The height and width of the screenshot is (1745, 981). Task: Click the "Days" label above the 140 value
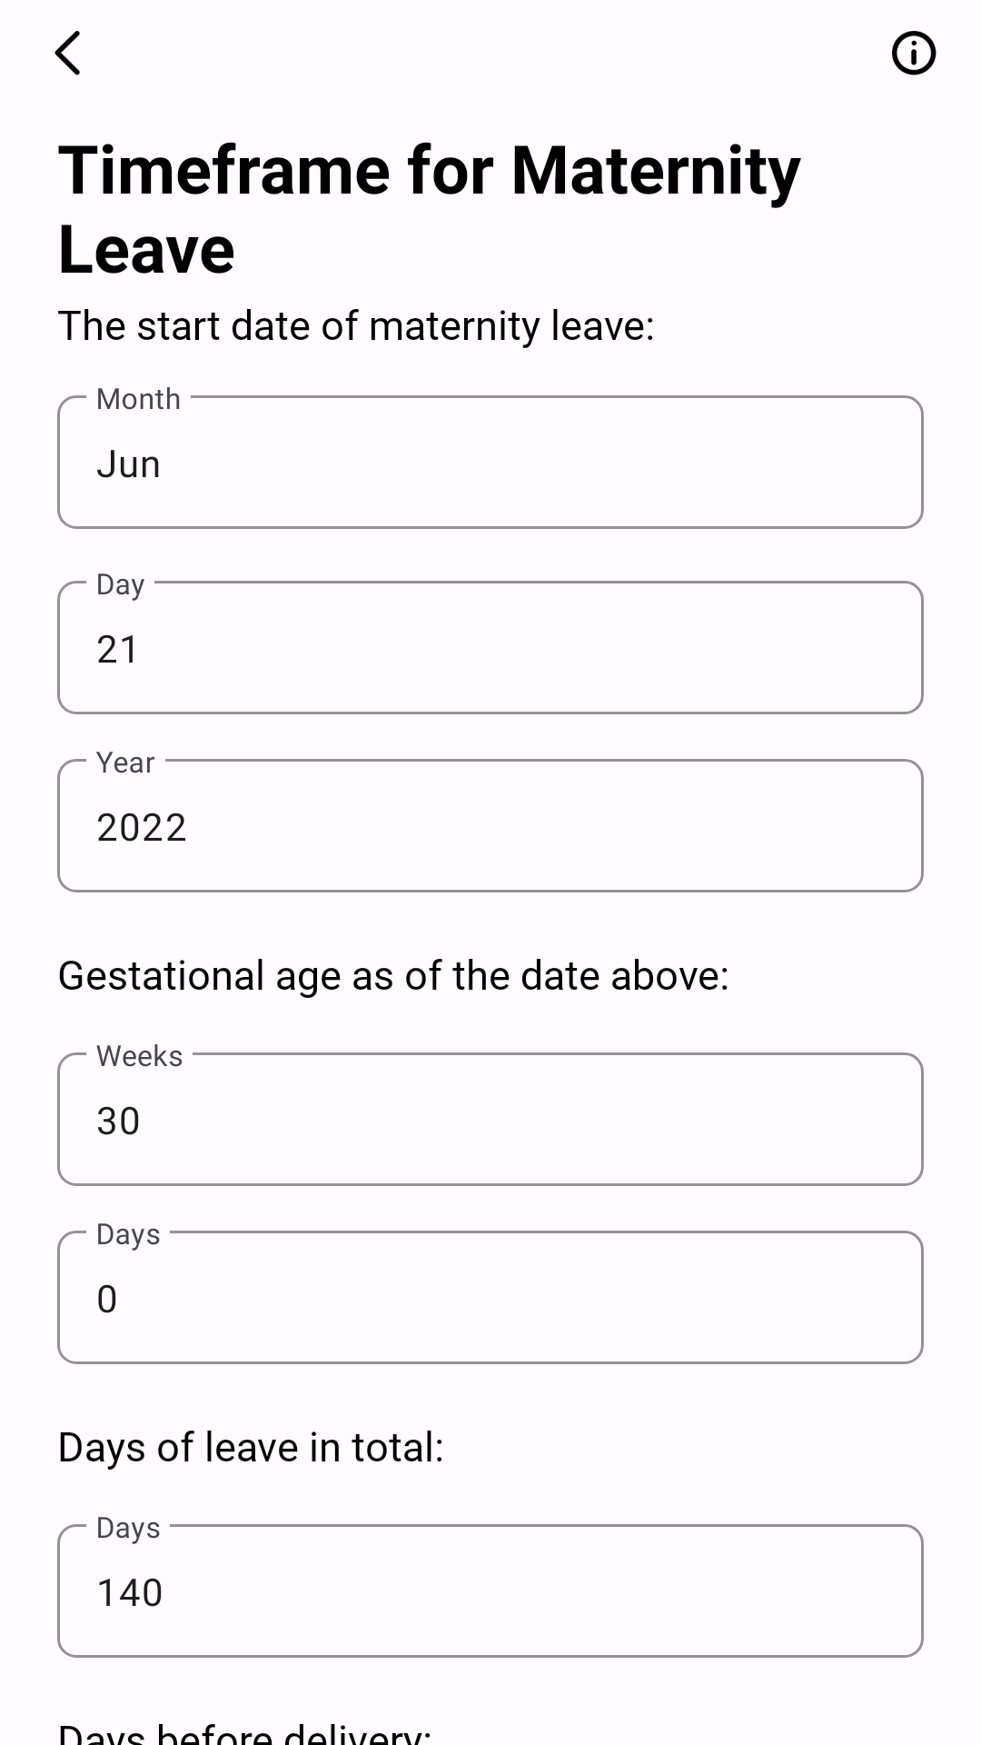(x=128, y=1528)
